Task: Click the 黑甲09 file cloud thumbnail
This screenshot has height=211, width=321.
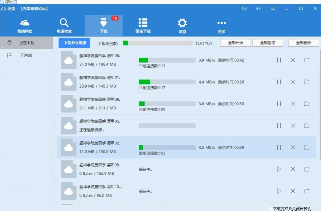Action: pyautogui.click(x=68, y=104)
